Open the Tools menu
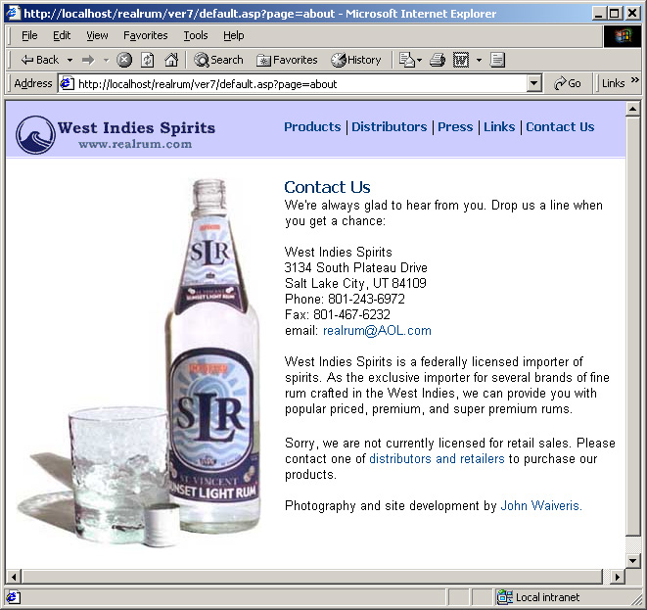This screenshot has height=610, width=647. [196, 35]
